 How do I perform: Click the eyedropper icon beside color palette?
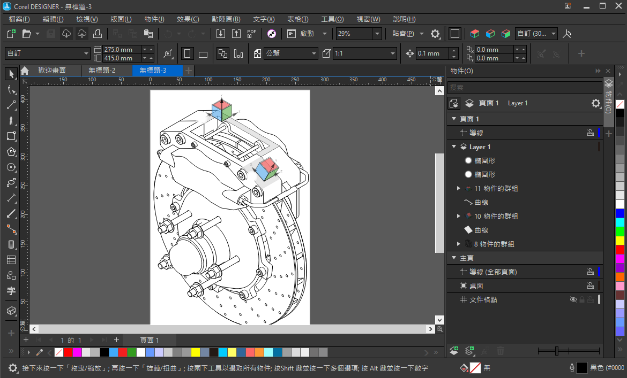(40, 352)
